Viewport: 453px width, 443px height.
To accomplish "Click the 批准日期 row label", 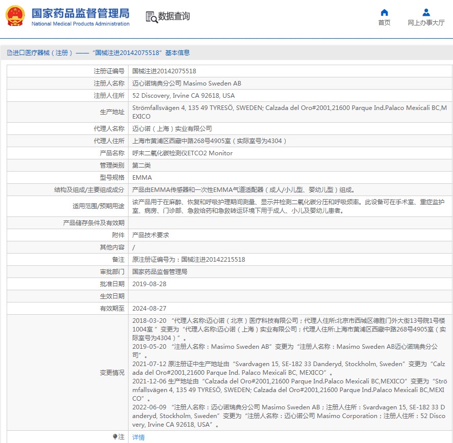I will [112, 284].
